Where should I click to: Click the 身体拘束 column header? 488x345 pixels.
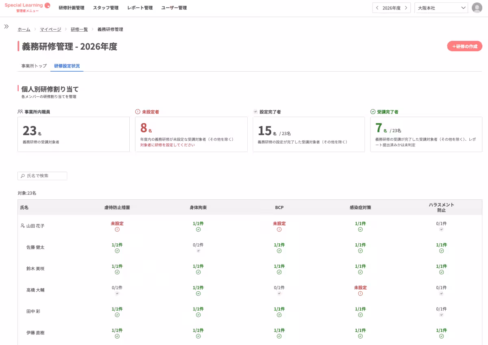tap(198, 207)
